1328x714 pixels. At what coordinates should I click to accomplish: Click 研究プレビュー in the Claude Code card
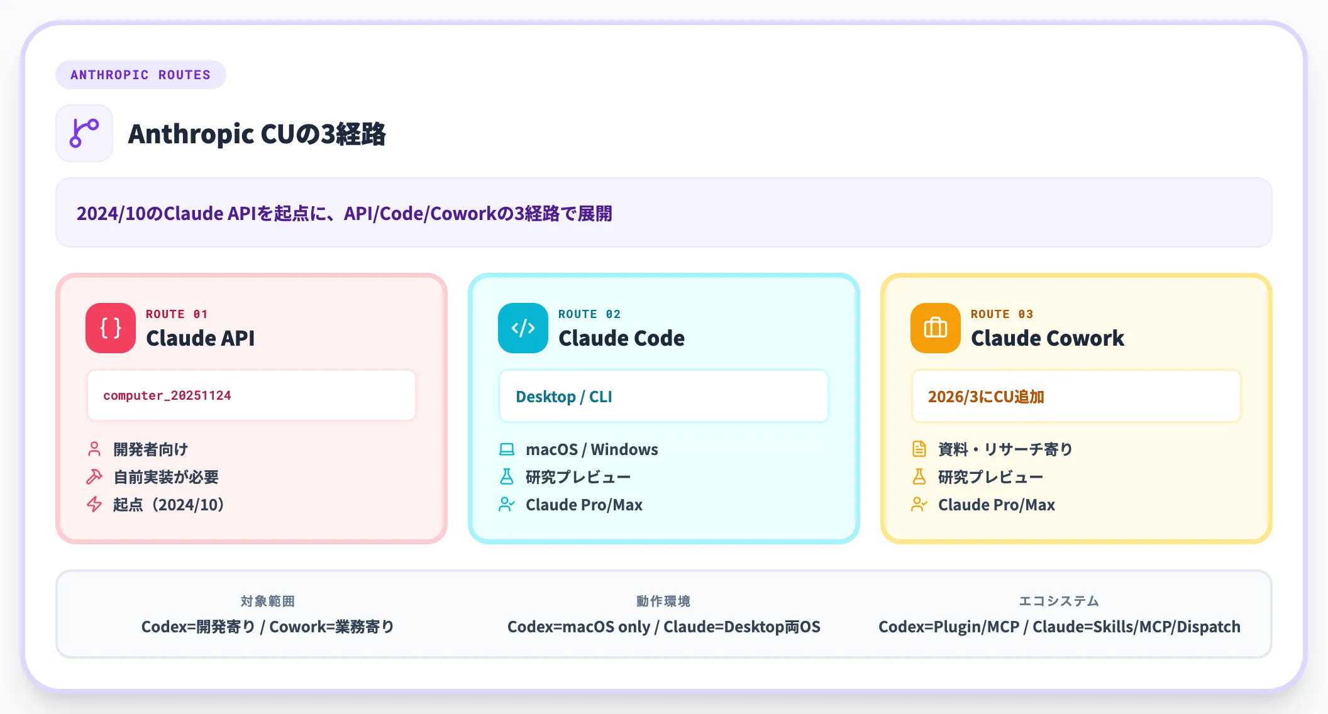(x=578, y=477)
